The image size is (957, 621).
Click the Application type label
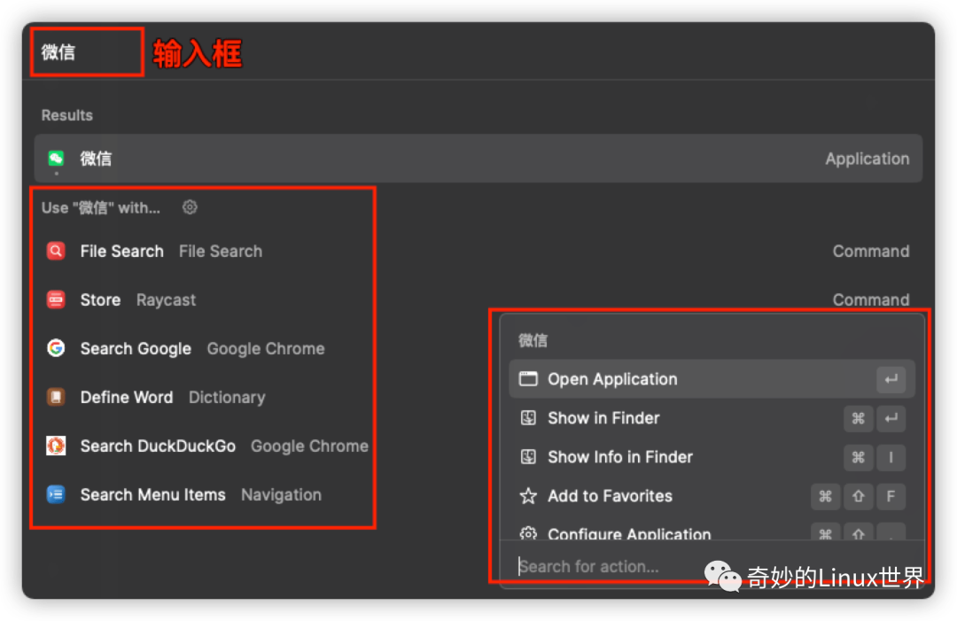867,159
